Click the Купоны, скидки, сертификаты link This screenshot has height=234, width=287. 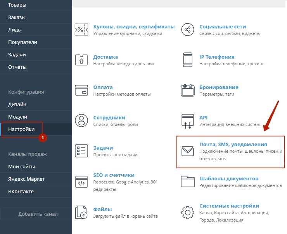pyautogui.click(x=134, y=26)
